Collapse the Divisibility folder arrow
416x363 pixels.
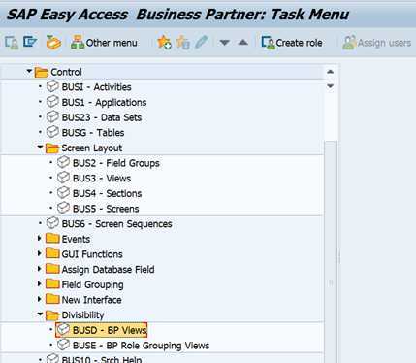(x=40, y=313)
